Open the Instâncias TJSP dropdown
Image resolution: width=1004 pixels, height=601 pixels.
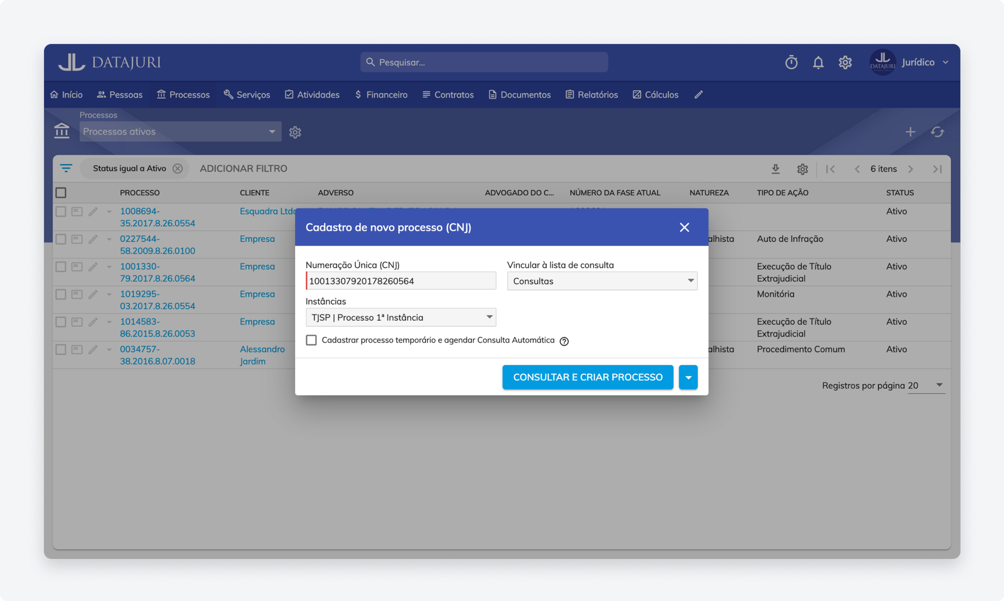tap(401, 317)
